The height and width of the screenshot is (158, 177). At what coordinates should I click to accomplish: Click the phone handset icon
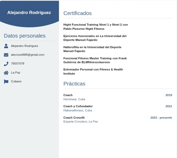point(6,64)
